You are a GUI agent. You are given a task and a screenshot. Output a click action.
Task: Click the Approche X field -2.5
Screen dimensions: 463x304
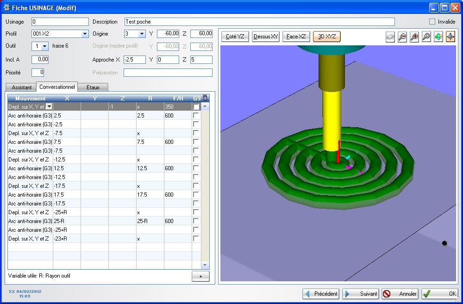pyautogui.click(x=134, y=60)
